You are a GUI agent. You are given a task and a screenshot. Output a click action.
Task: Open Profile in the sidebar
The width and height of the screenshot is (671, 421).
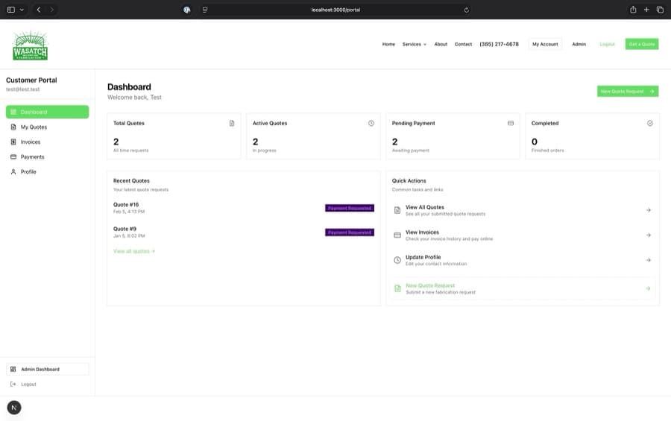[48, 172]
